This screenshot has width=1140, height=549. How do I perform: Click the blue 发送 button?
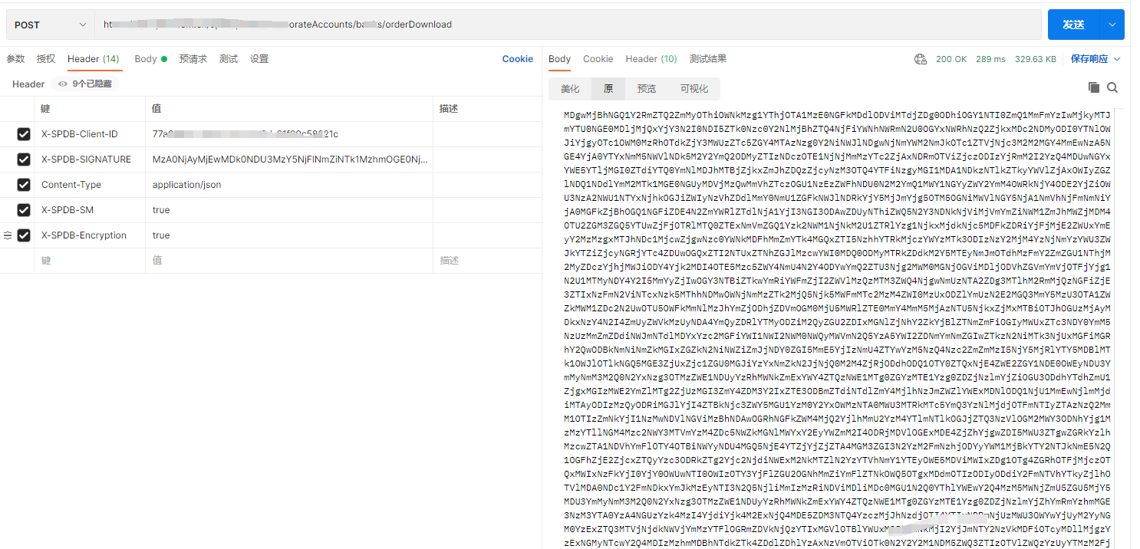[x=1073, y=25]
